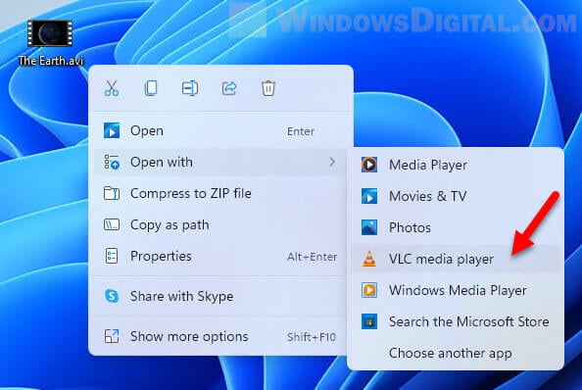Click the Photos app icon
Image resolution: width=582 pixels, height=390 pixels.
tap(369, 227)
